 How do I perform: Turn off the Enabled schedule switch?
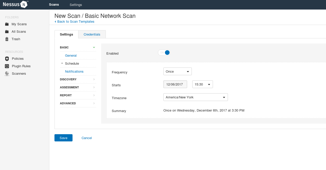[164, 53]
